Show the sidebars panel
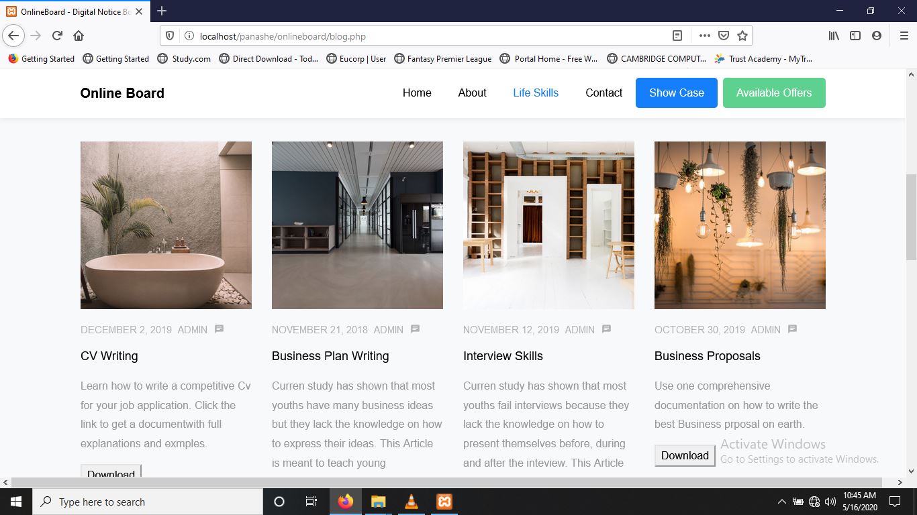The width and height of the screenshot is (917, 515). click(855, 36)
